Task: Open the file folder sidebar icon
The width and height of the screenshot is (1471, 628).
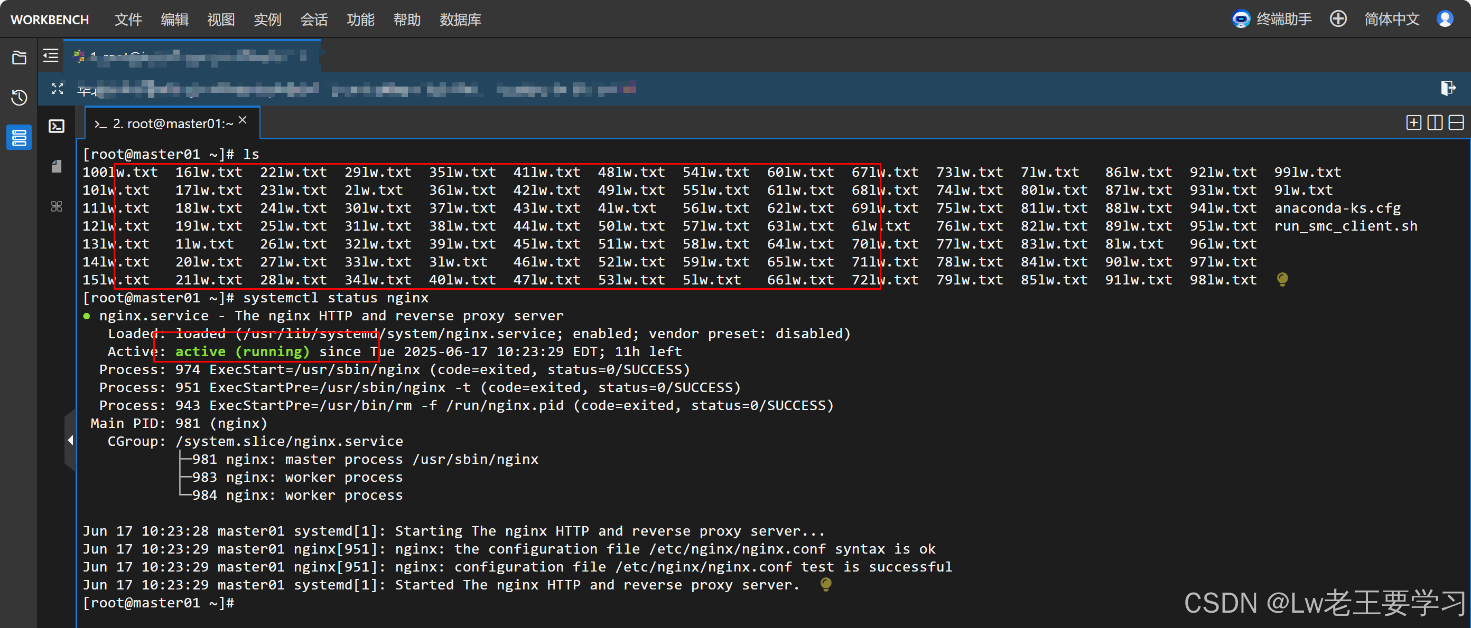Action: pos(19,57)
